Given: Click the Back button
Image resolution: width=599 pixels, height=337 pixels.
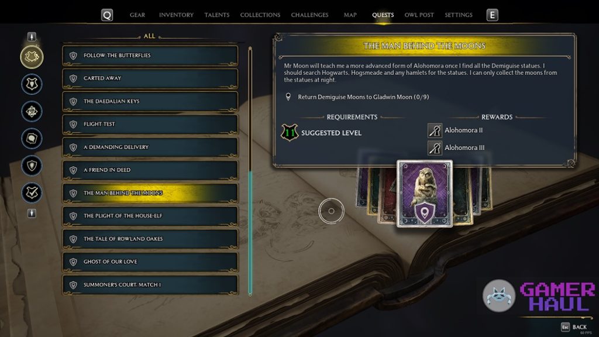Looking at the screenshot, I should point(574,327).
